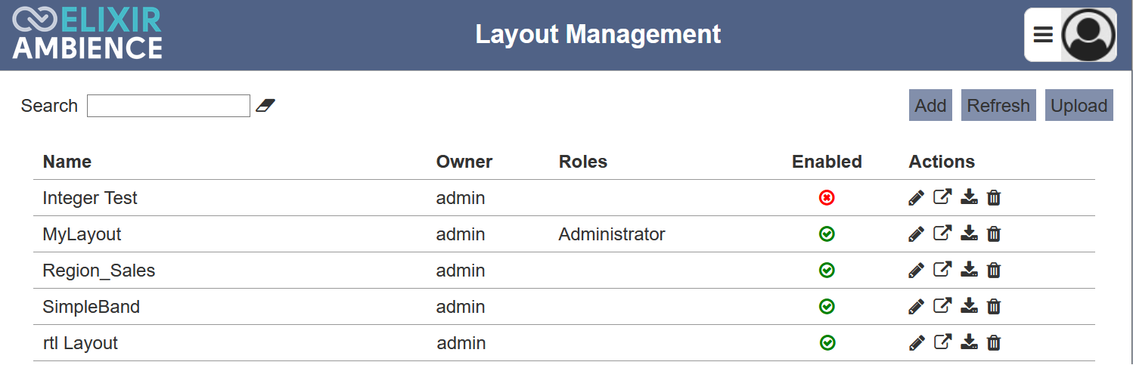This screenshot has height=365, width=1133.
Task: Clear search with the eraser icon
Action: pos(265,105)
